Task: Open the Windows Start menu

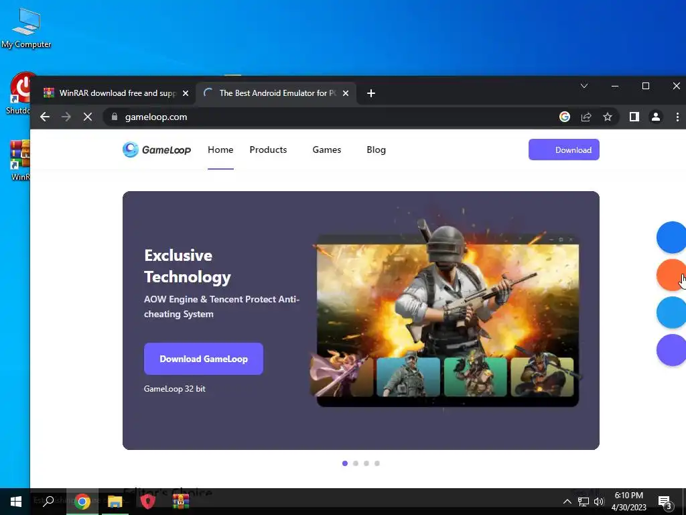Action: pos(16,502)
